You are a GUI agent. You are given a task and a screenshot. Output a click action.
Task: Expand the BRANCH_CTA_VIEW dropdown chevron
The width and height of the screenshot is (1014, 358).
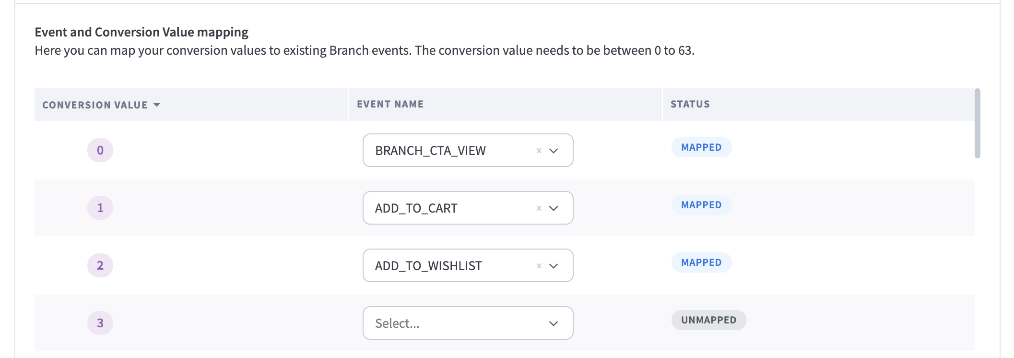(554, 151)
